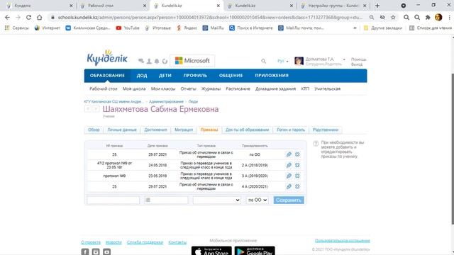Open notifications bell in header
Viewport: 454px width, 255px height.
pos(157,61)
